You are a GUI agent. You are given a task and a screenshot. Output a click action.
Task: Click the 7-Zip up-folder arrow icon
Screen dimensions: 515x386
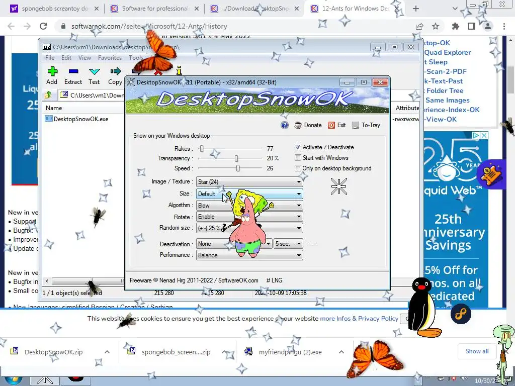[x=48, y=95]
